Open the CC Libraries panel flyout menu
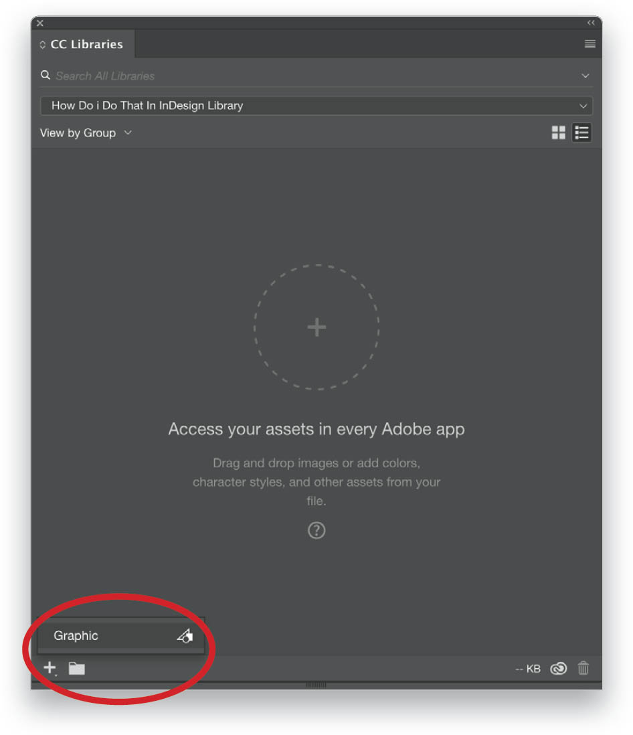The image size is (633, 735). [590, 44]
